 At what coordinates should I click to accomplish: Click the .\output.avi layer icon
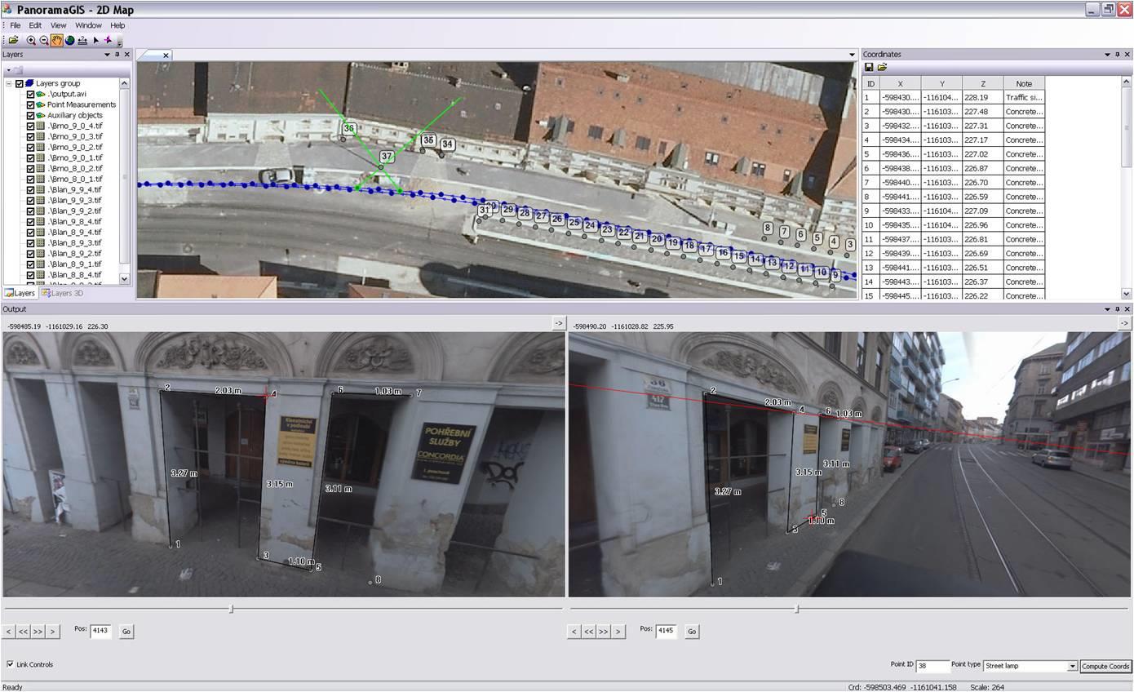(41, 94)
